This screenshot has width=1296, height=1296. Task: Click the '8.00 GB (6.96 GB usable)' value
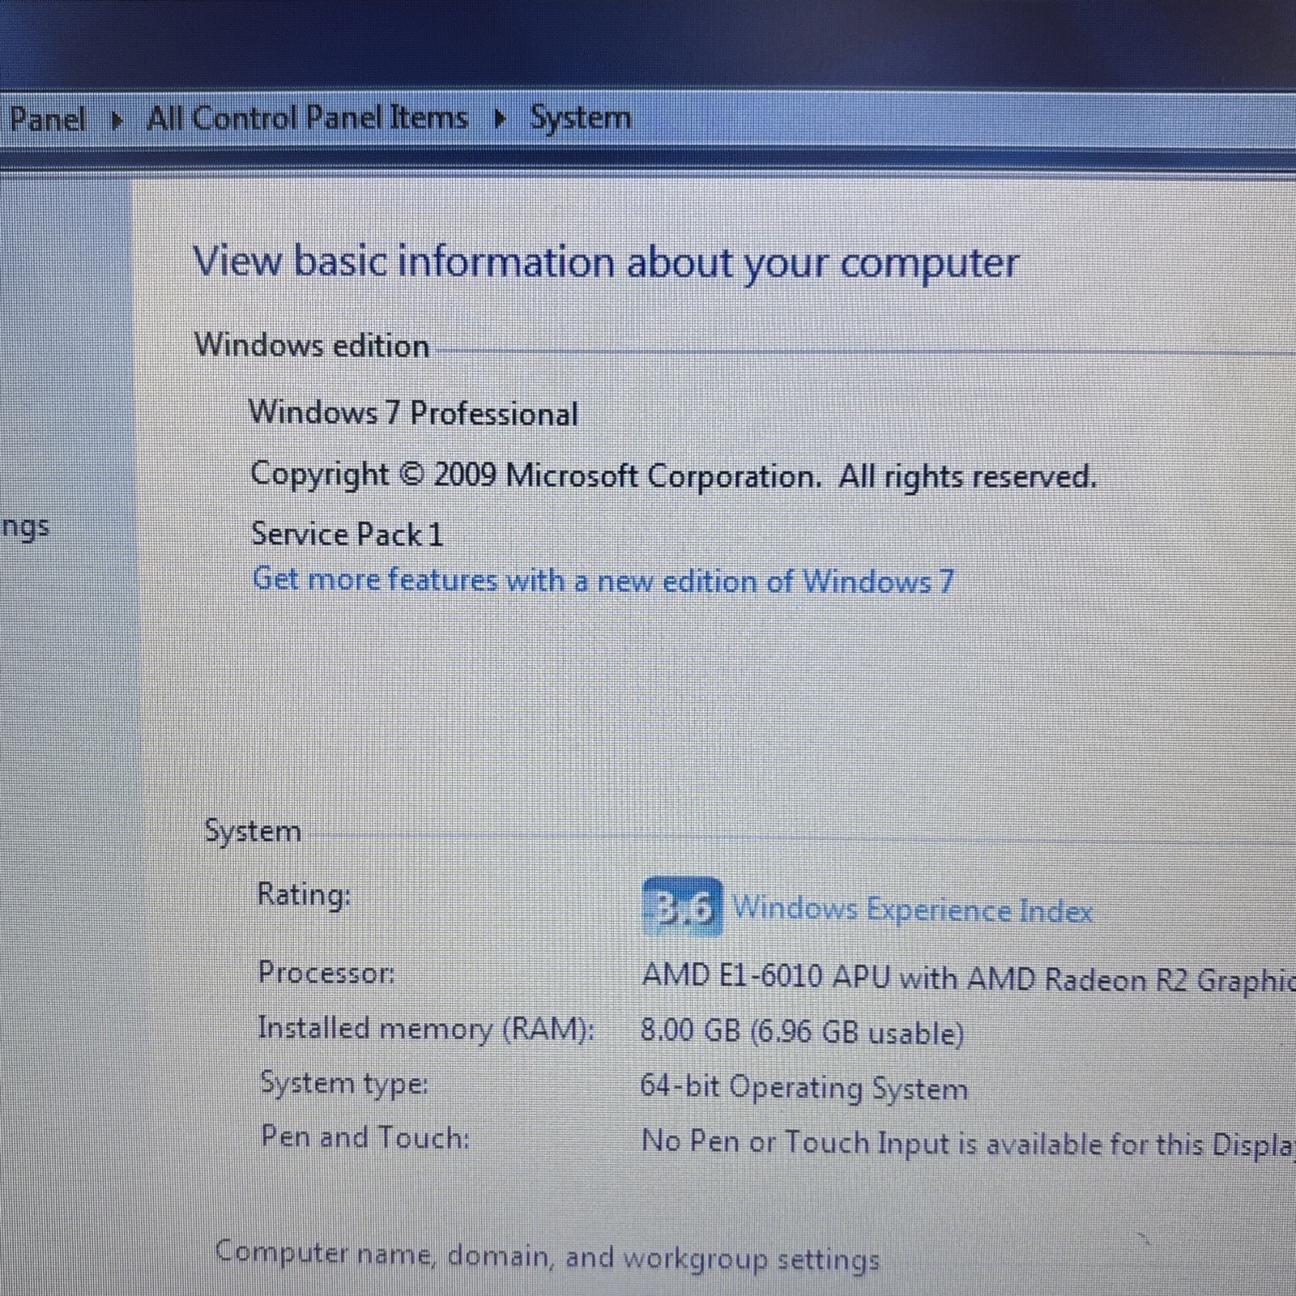pyautogui.click(x=802, y=1032)
